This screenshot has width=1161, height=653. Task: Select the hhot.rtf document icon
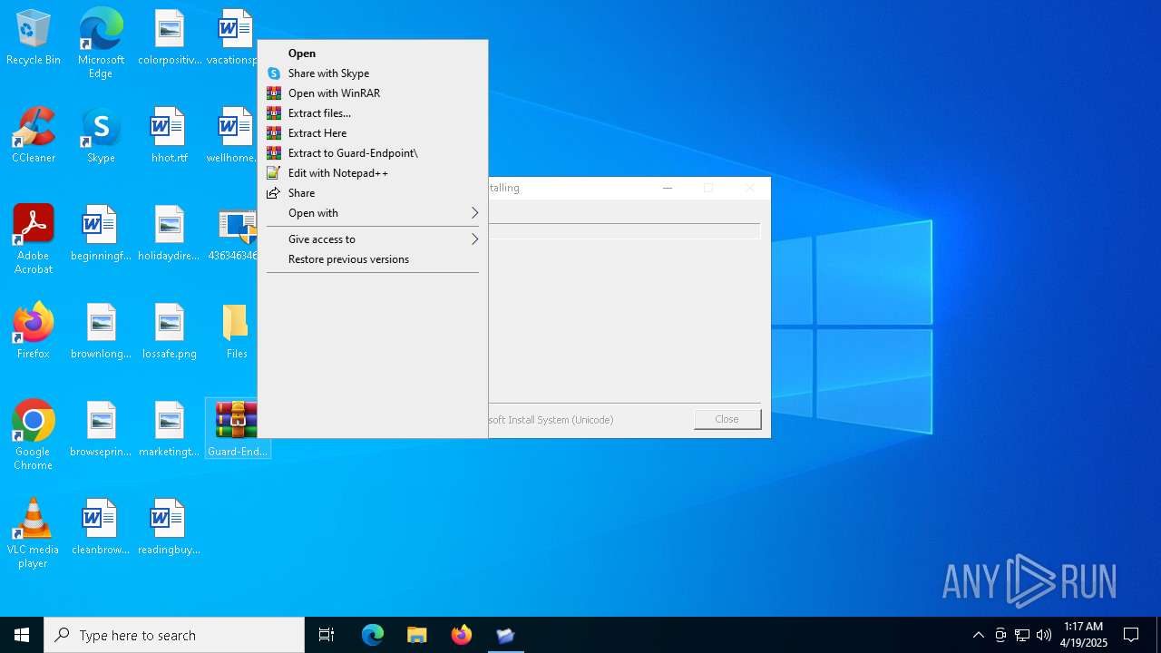tap(170, 136)
